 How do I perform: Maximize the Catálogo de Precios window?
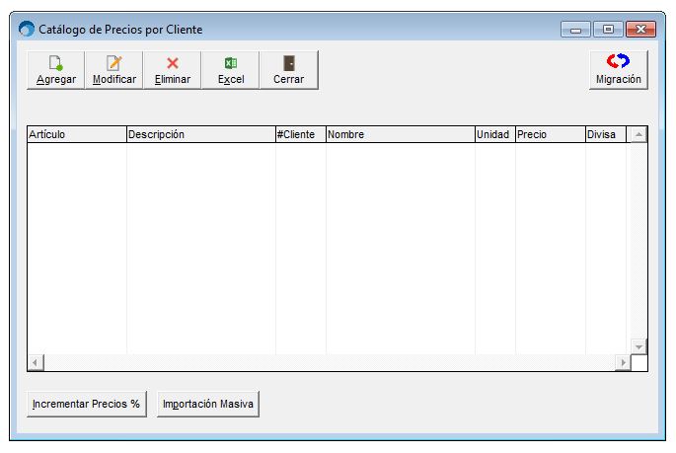pyautogui.click(x=608, y=30)
